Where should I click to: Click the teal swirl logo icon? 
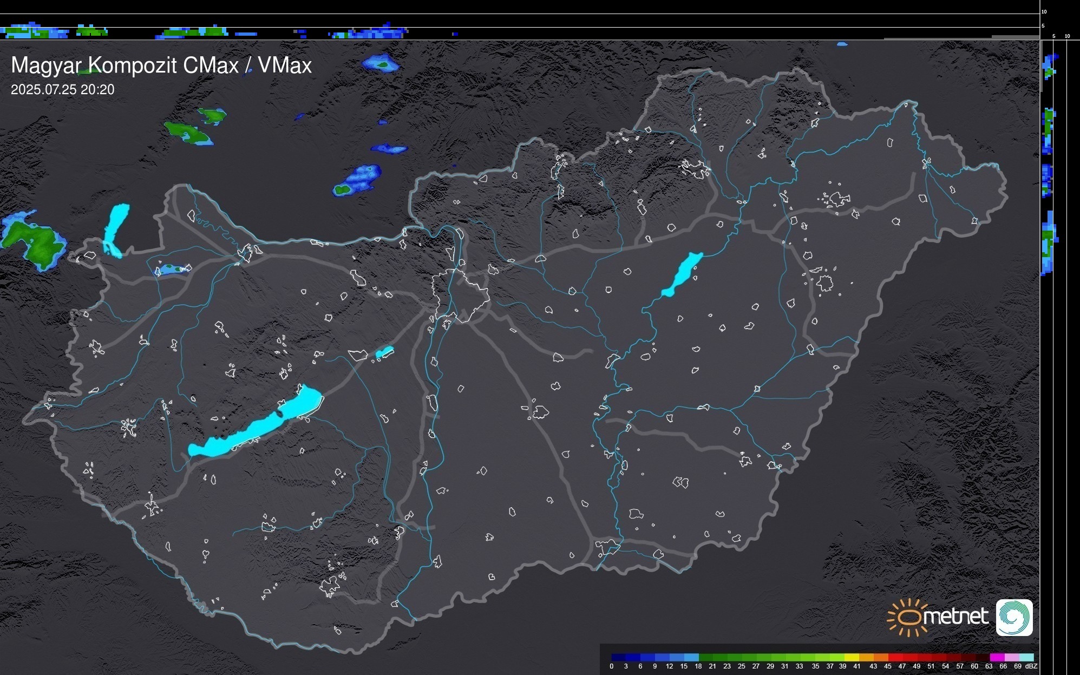tap(1014, 618)
